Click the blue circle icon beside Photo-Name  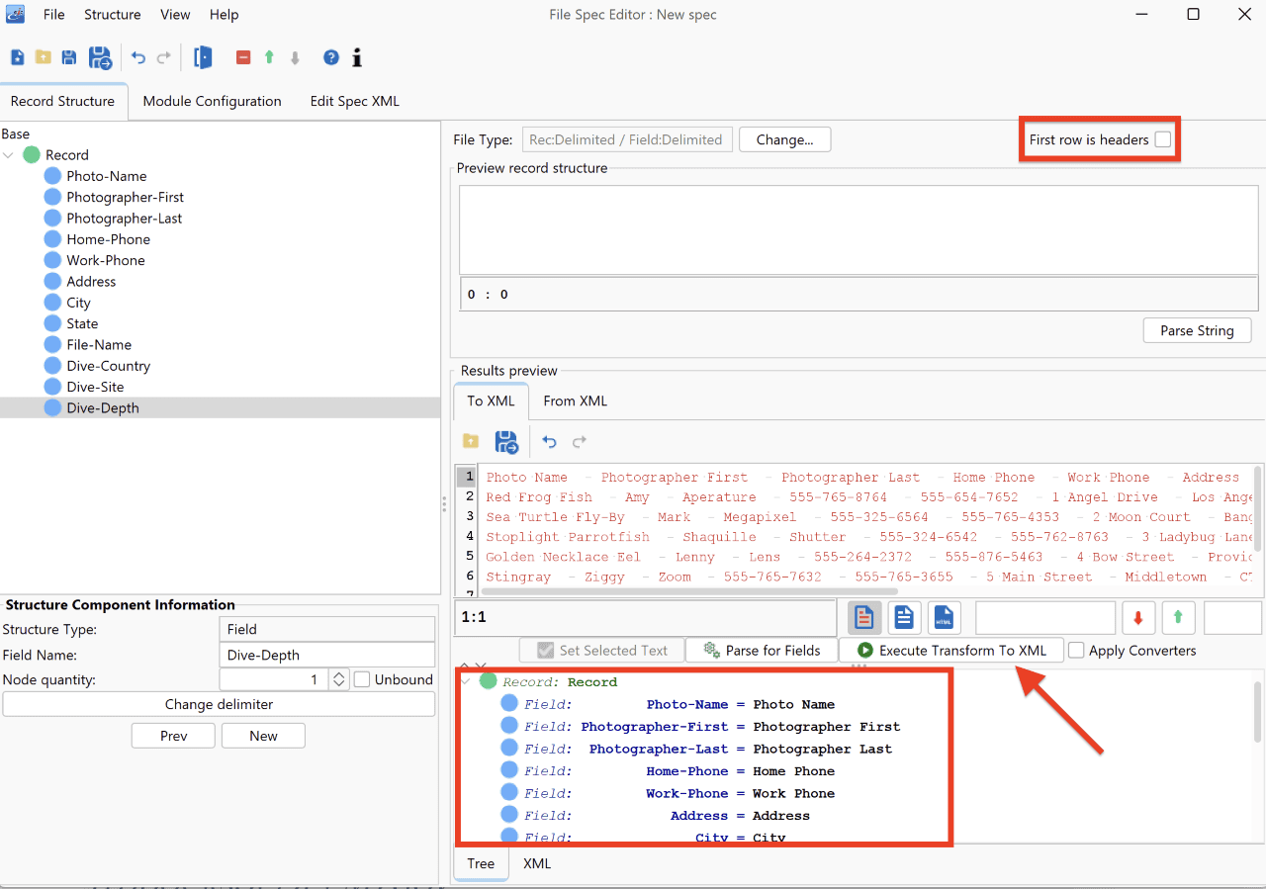point(52,176)
